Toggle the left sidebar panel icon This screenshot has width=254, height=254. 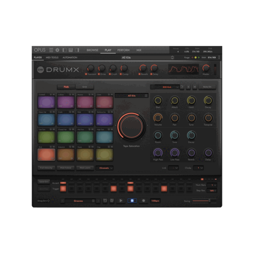(64, 50)
